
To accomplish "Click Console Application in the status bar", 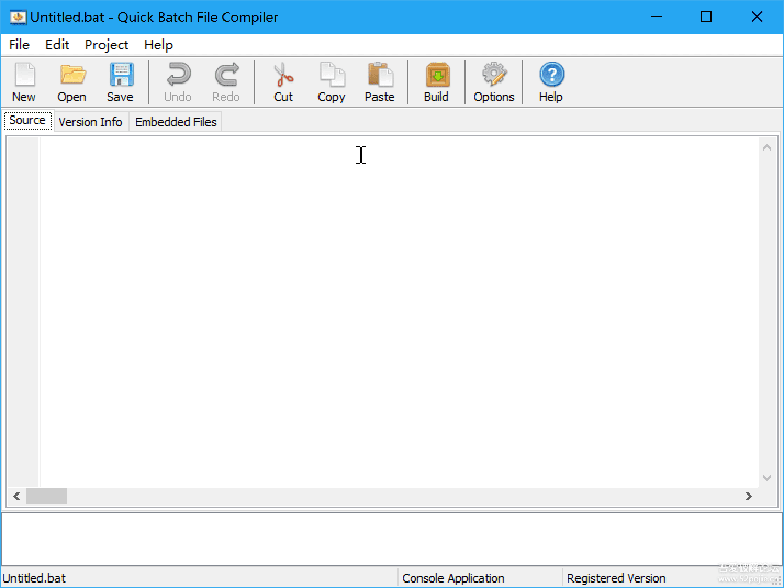I will click(x=453, y=578).
